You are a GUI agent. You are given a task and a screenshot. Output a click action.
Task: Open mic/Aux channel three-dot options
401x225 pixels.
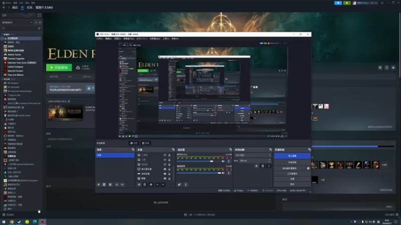(x=229, y=161)
